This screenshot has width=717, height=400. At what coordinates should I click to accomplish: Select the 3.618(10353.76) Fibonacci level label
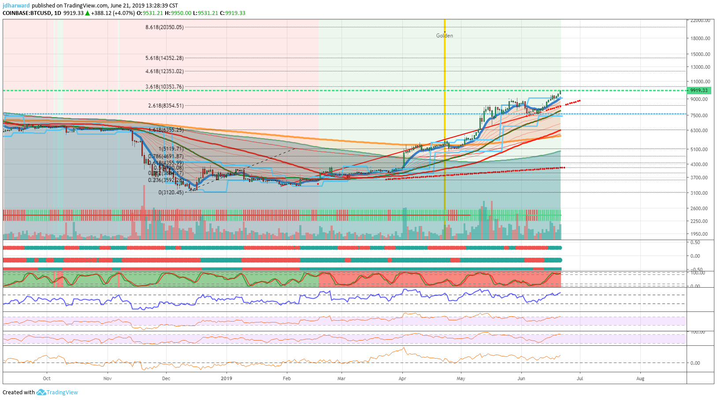click(x=164, y=87)
